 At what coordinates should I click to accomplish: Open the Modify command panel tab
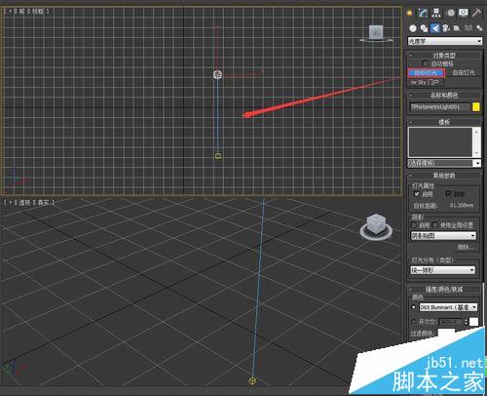pyautogui.click(x=423, y=13)
